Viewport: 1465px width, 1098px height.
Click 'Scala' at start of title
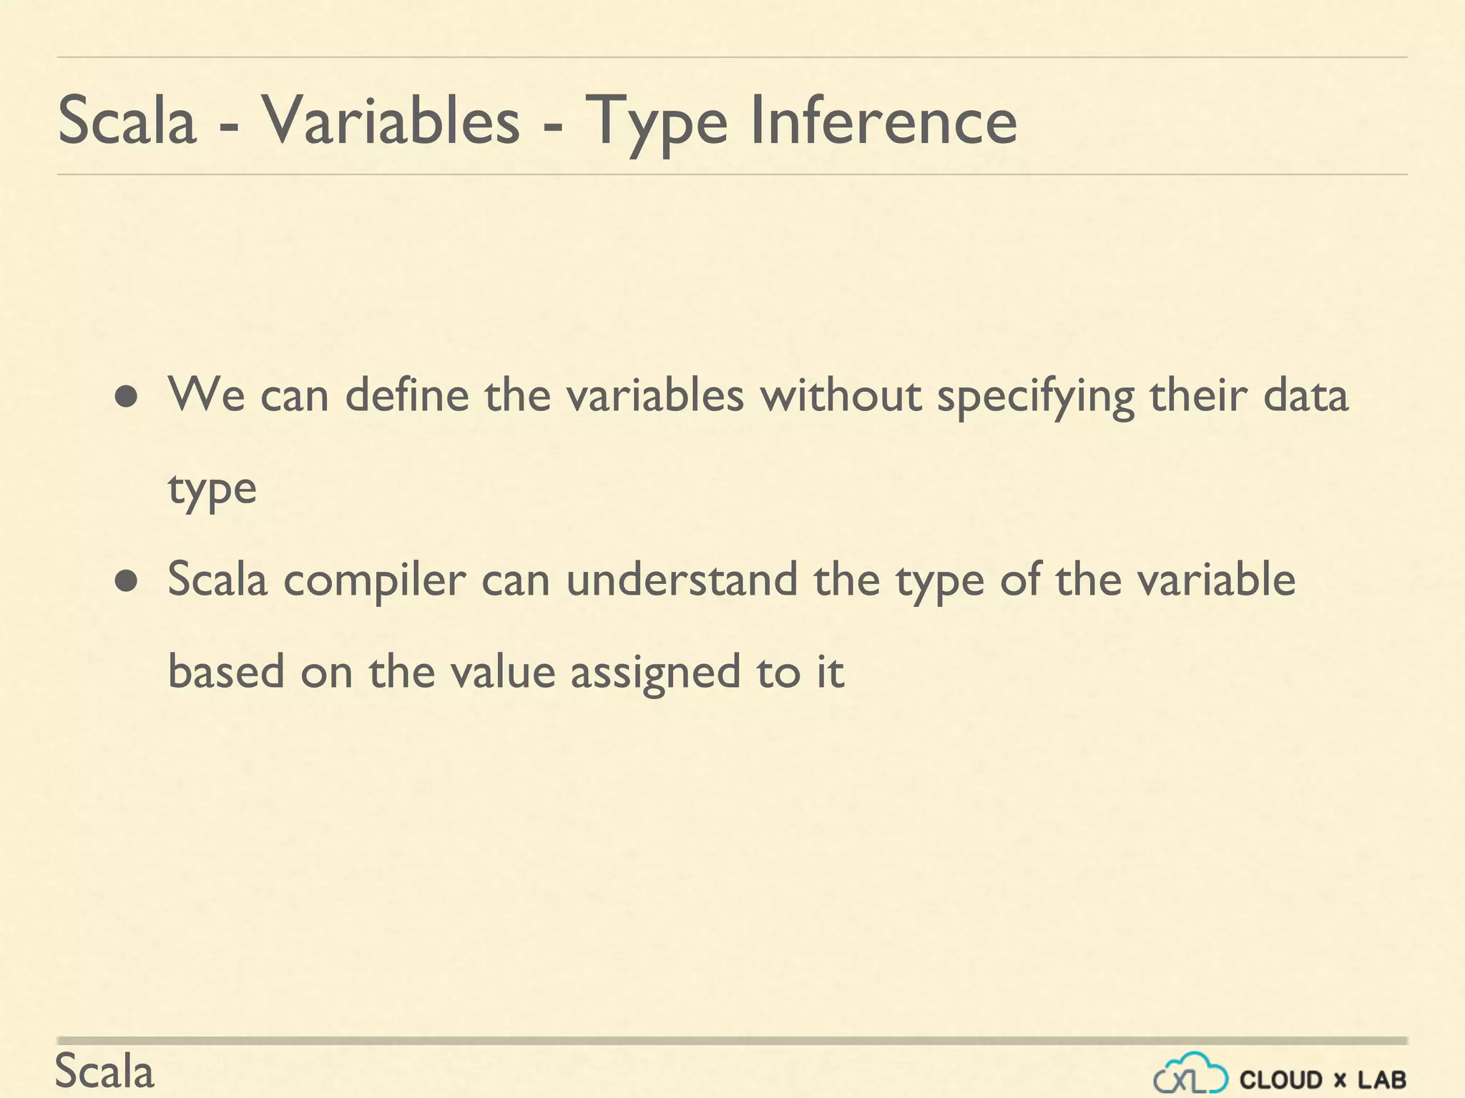(x=127, y=120)
